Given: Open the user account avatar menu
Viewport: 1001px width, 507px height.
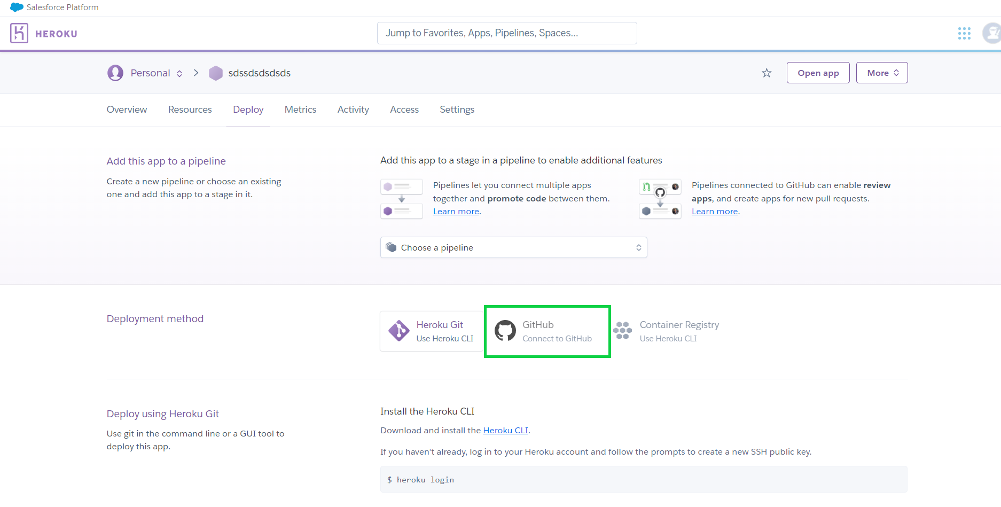Looking at the screenshot, I should click(x=991, y=33).
